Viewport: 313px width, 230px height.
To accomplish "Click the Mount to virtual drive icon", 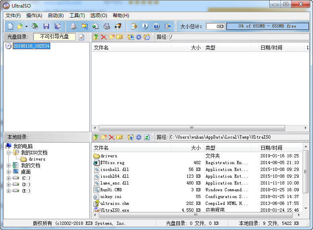I will coord(107,26).
